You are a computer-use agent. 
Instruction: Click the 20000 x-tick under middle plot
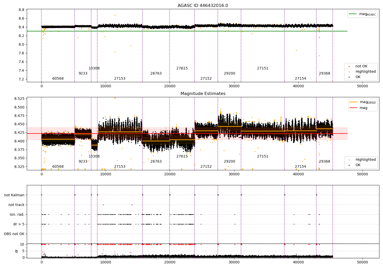[170, 174]
